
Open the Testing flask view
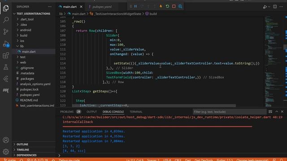(x=6, y=67)
